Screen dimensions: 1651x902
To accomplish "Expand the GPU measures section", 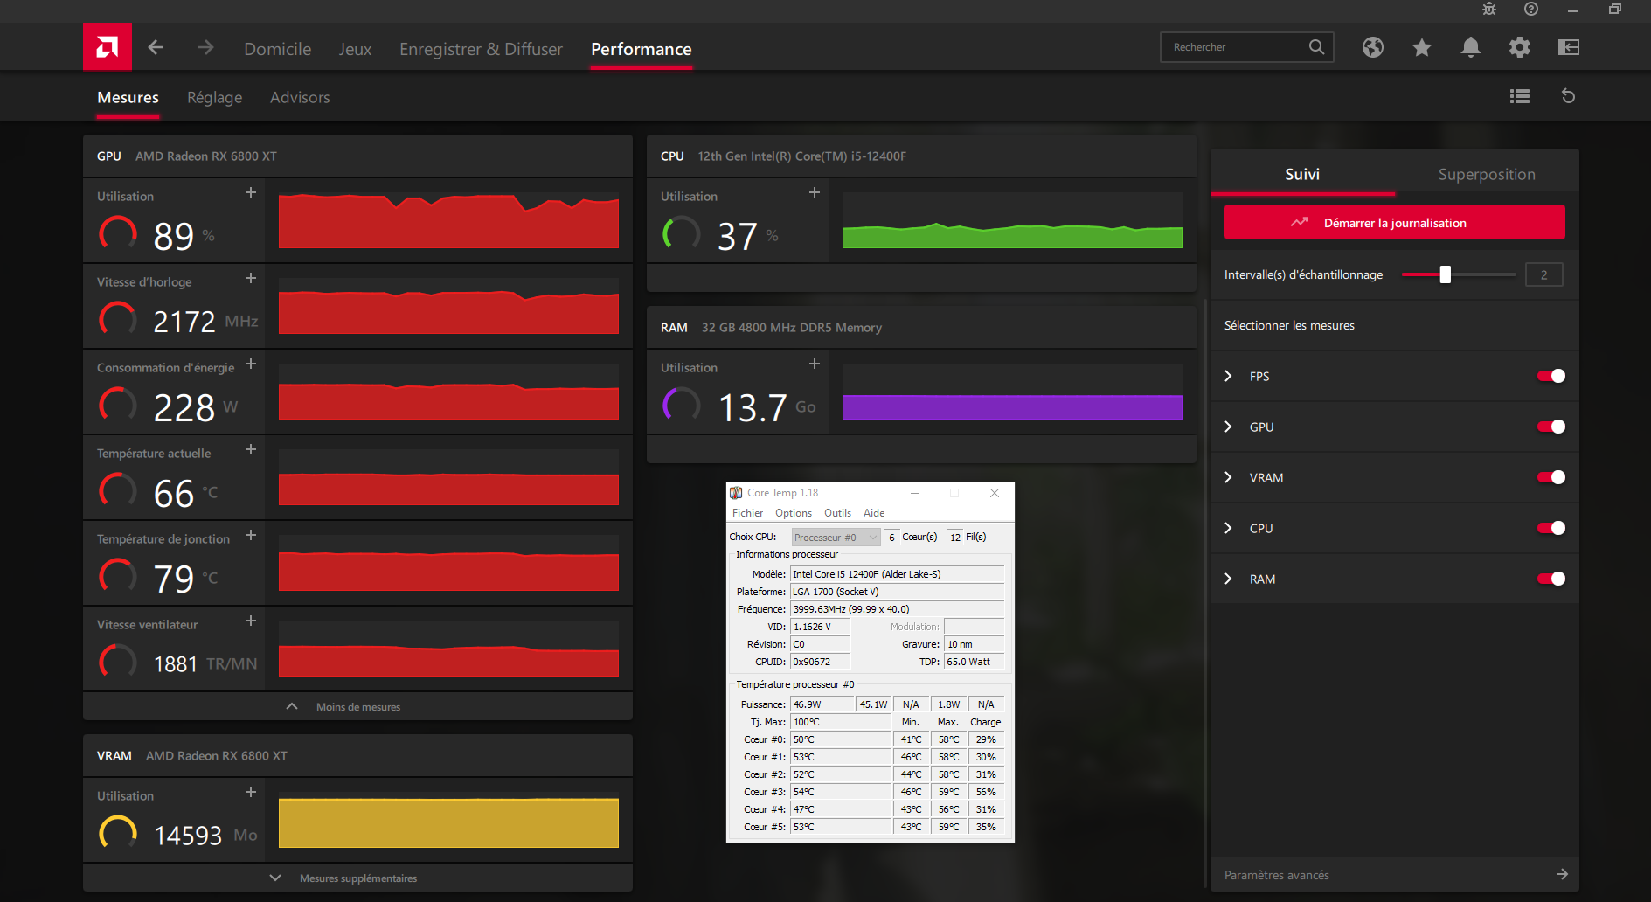I will [x=1228, y=427].
